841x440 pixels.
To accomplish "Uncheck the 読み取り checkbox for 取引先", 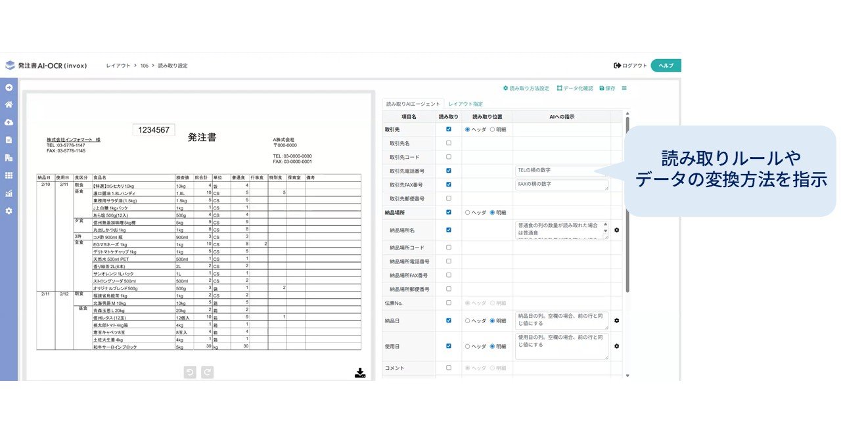I will (x=448, y=129).
